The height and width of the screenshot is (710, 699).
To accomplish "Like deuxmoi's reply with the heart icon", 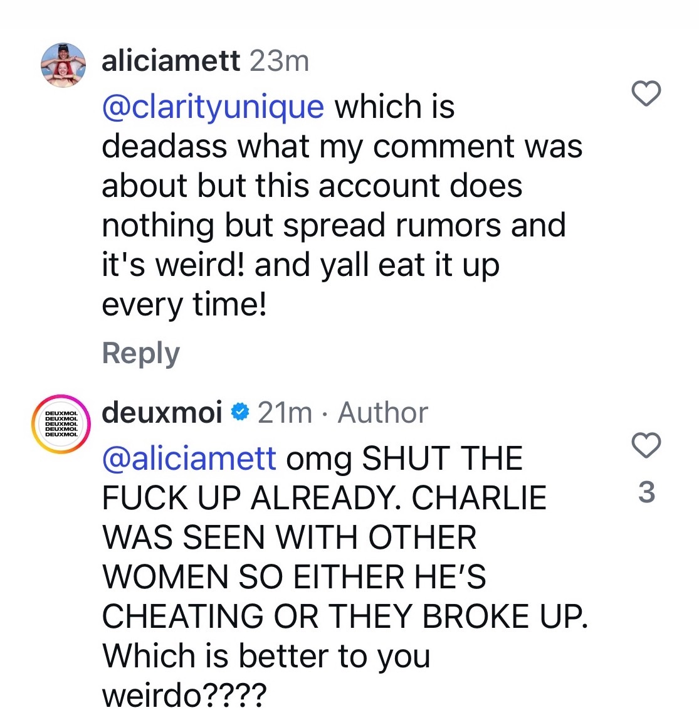I will tap(646, 445).
